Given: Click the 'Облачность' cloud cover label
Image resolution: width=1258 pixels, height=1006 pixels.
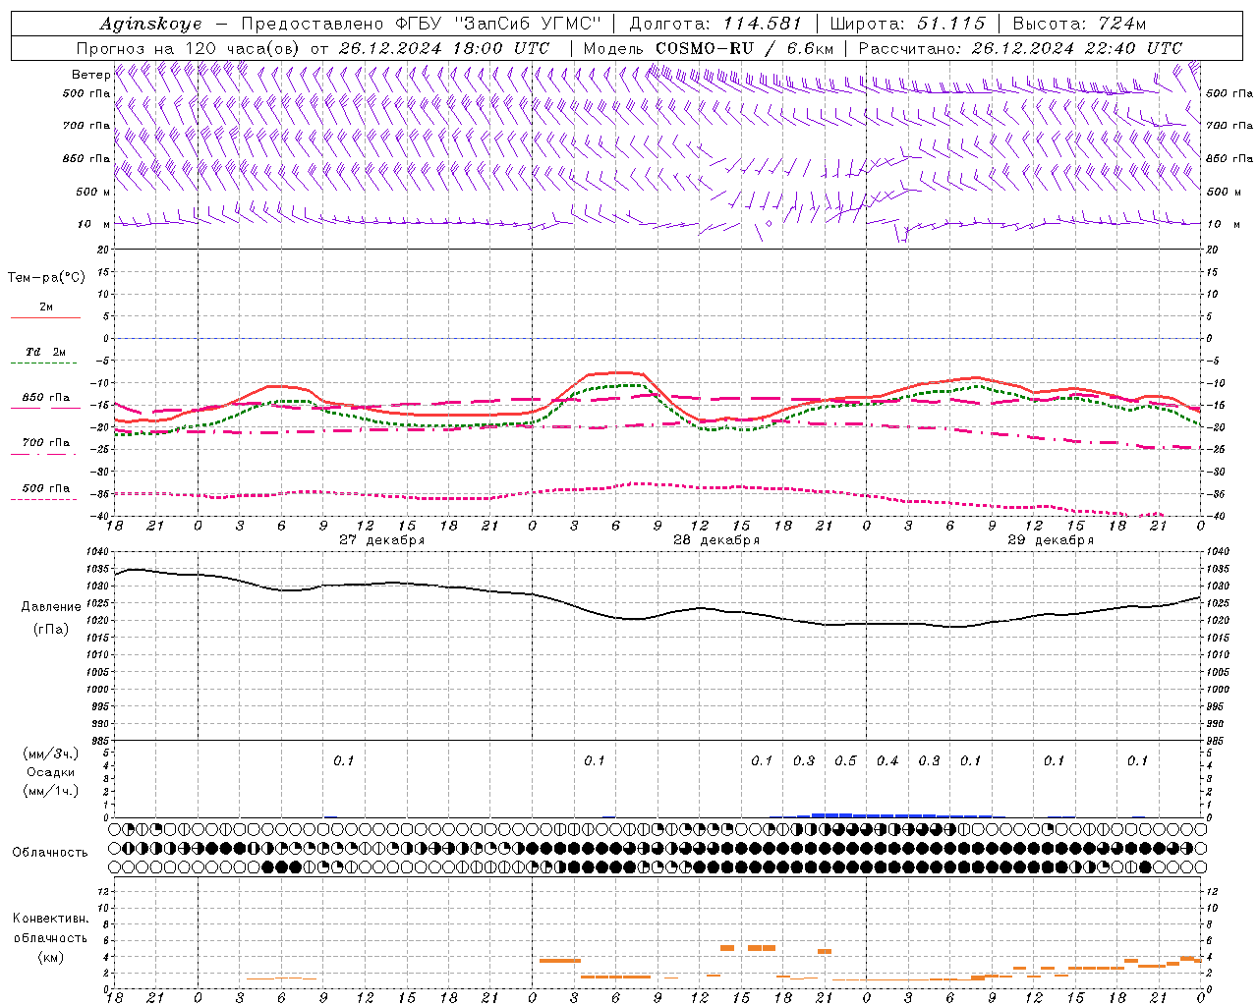Looking at the screenshot, I should coord(50,853).
